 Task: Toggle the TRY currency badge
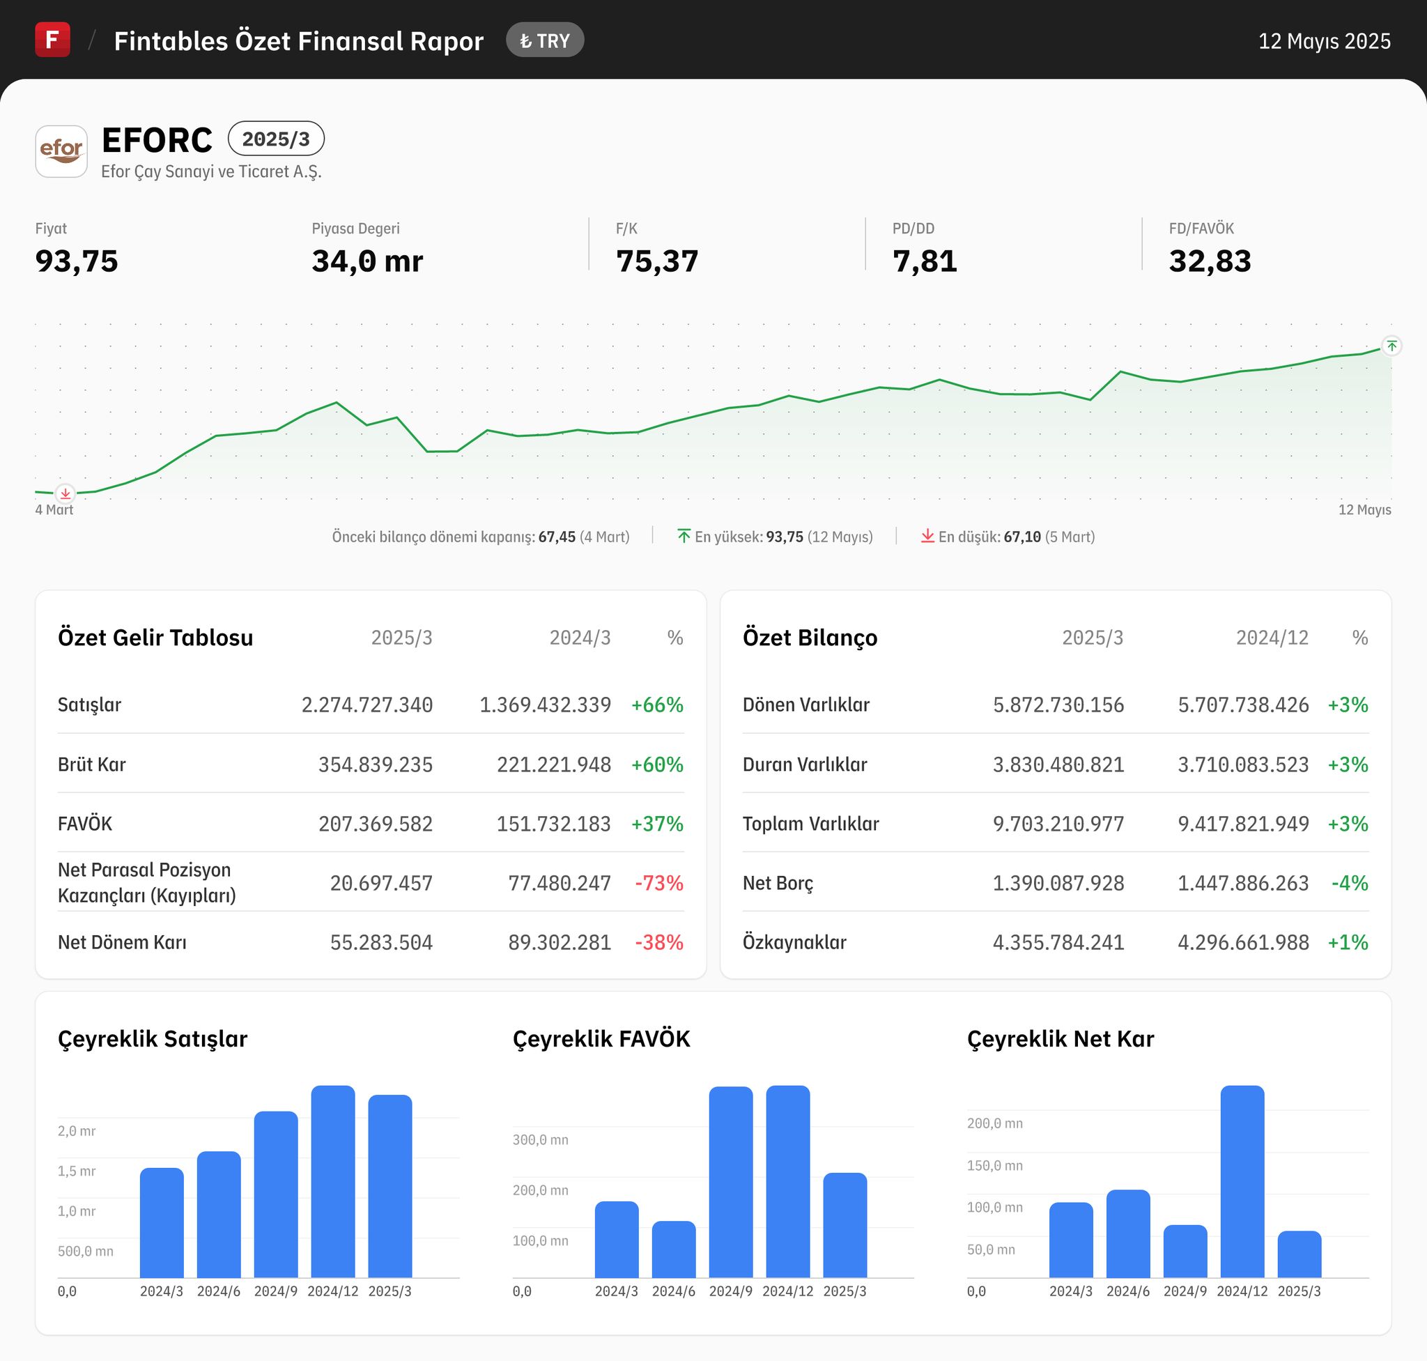point(545,40)
